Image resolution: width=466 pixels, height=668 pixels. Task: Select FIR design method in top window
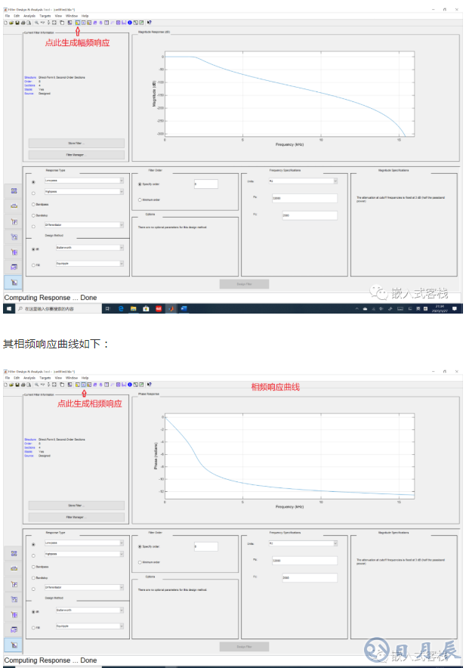(x=33, y=264)
